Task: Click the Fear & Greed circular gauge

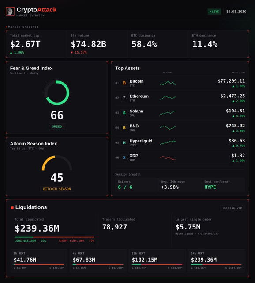Action: 57,93
